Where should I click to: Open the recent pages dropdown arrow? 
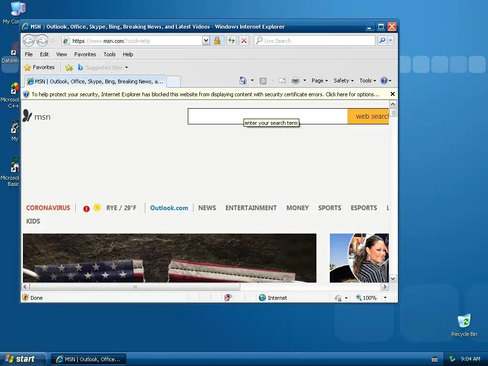[x=52, y=41]
